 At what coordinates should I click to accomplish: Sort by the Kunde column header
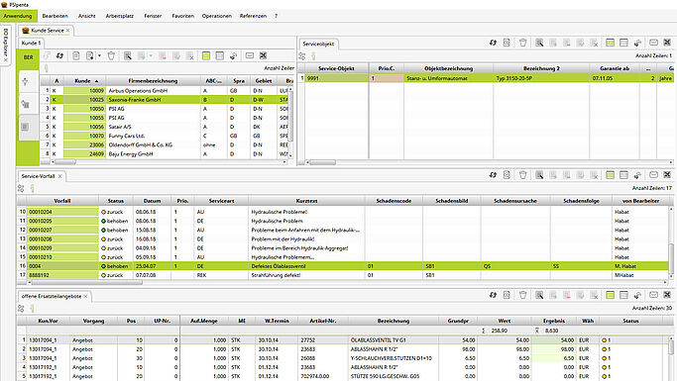[x=84, y=81]
